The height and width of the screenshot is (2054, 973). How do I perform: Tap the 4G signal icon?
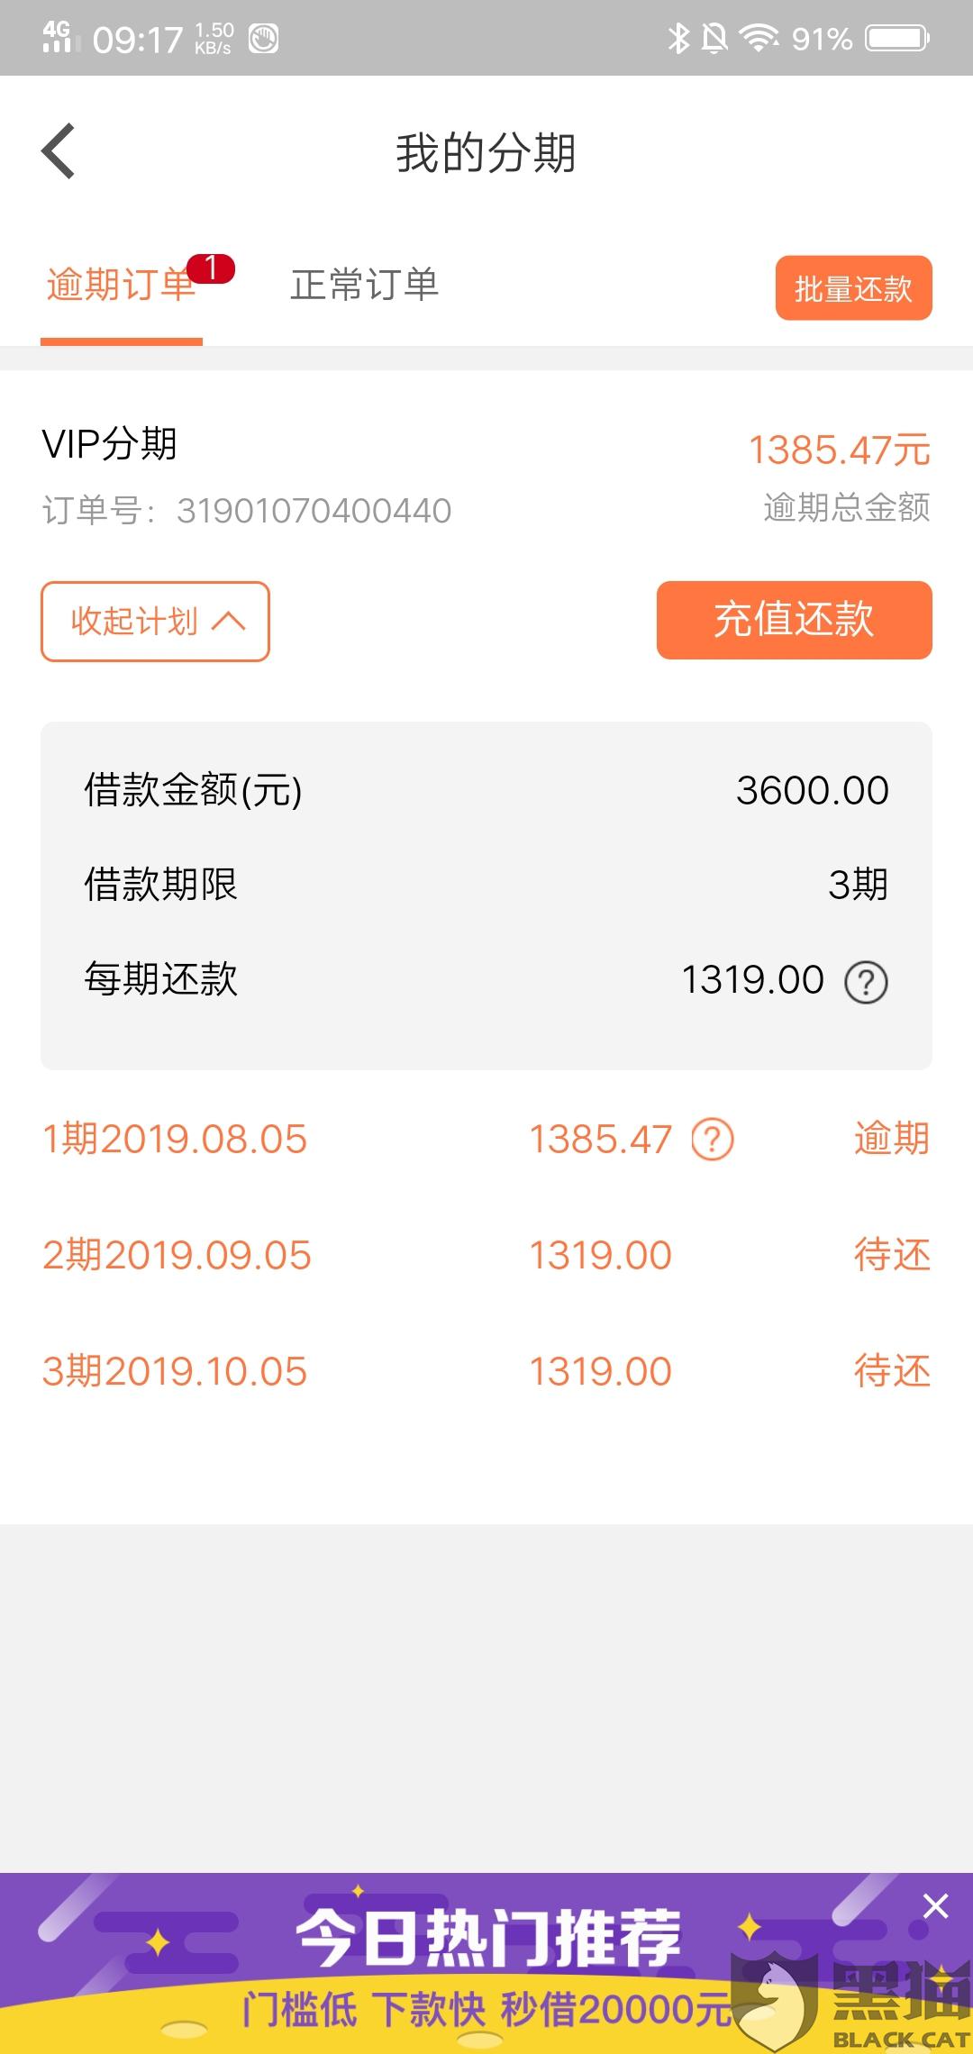pyautogui.click(x=57, y=38)
